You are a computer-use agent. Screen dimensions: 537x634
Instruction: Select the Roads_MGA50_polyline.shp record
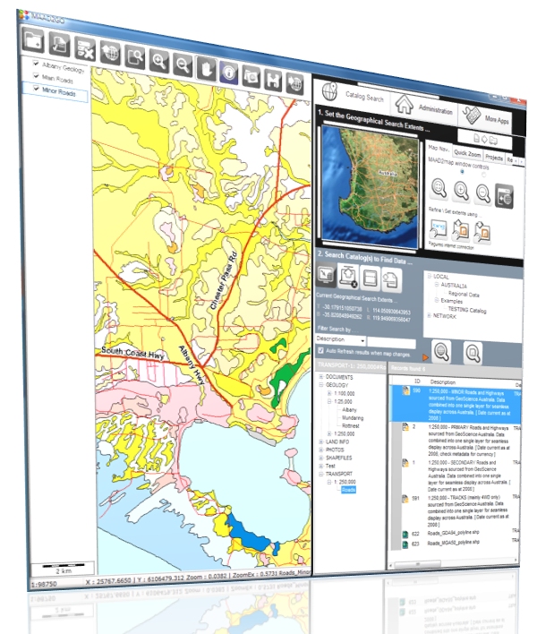point(453,543)
